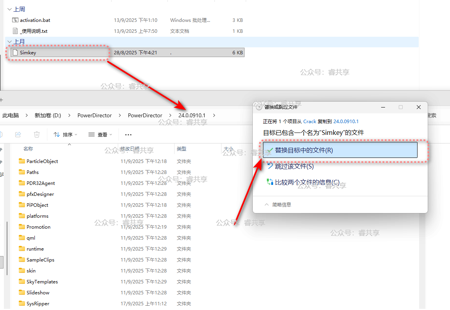Image resolution: width=450 pixels, height=310 pixels.
Task: Go to 新加卷 (D:) in the address bar
Action: (x=48, y=115)
